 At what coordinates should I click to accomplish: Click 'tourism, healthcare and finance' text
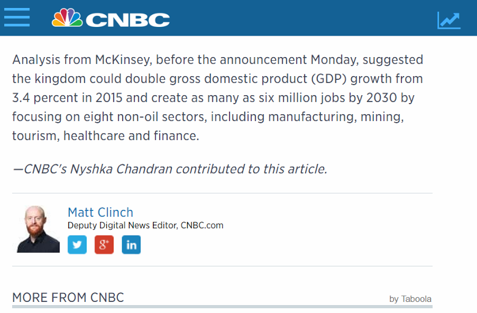pyautogui.click(x=105, y=136)
